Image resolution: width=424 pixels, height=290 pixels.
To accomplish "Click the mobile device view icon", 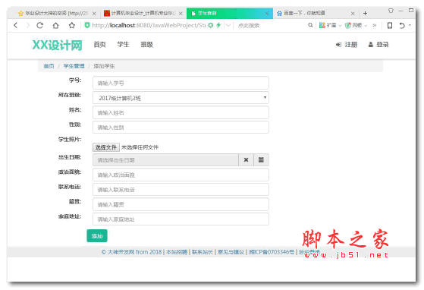I will (390, 25).
